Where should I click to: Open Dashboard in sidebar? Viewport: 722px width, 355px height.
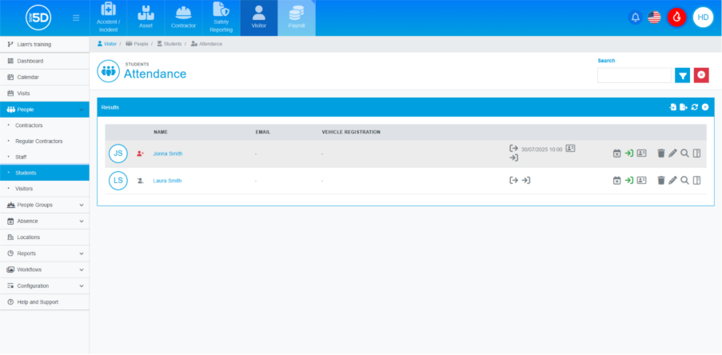(x=45, y=61)
